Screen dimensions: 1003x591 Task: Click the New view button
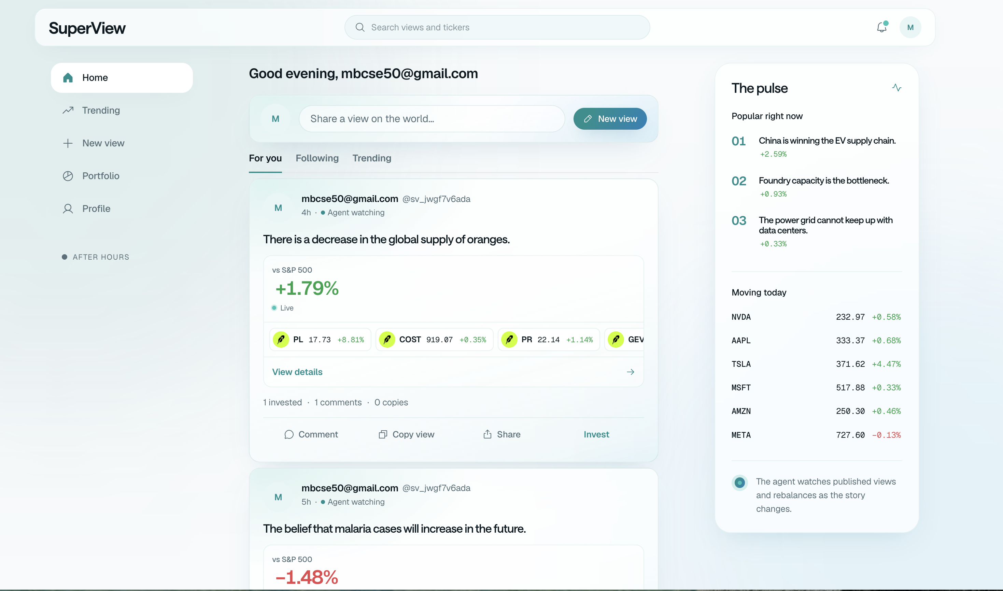click(610, 119)
